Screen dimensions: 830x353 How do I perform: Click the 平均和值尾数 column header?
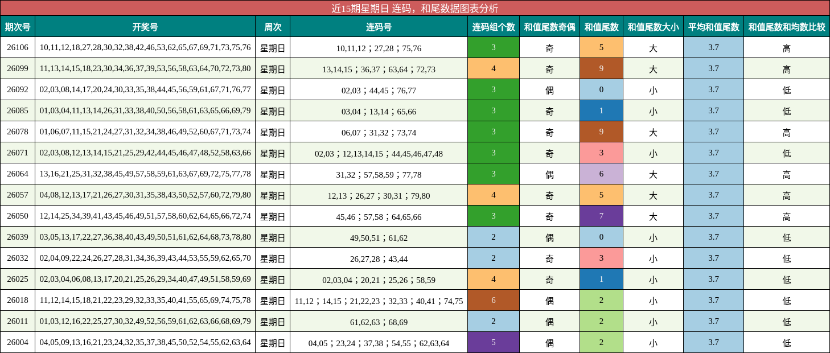click(714, 27)
